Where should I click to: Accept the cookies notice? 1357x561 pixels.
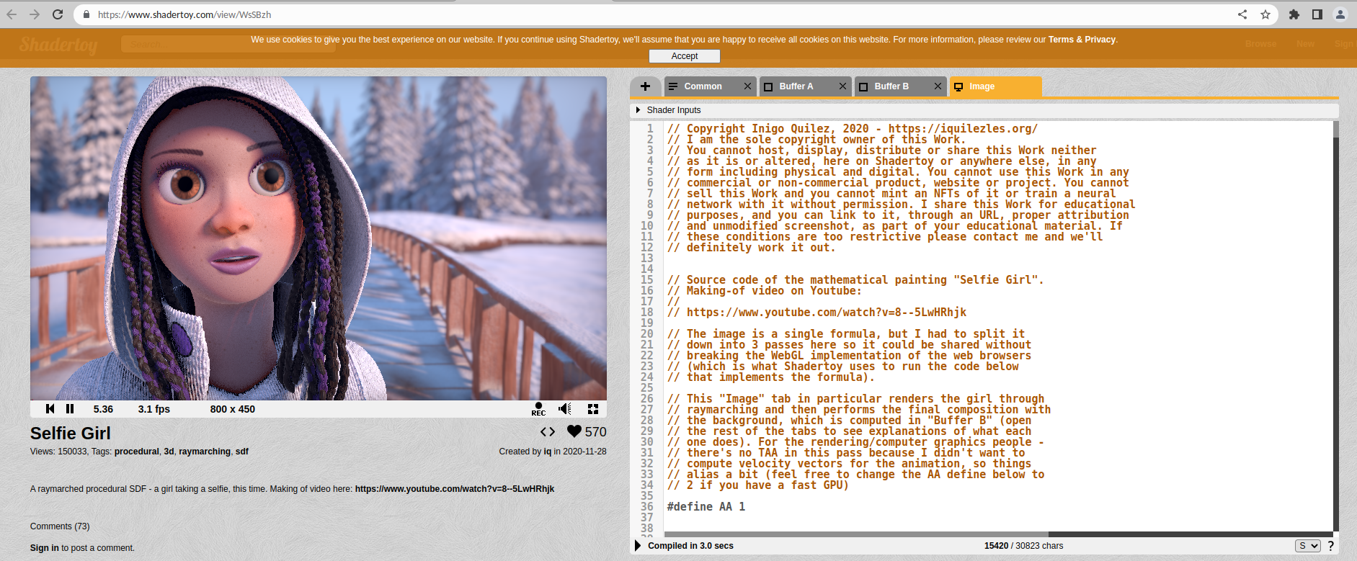coord(685,56)
